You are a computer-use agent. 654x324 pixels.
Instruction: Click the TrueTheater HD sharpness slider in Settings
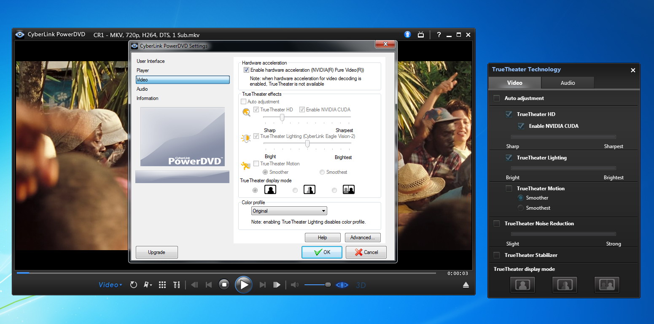tap(307, 118)
